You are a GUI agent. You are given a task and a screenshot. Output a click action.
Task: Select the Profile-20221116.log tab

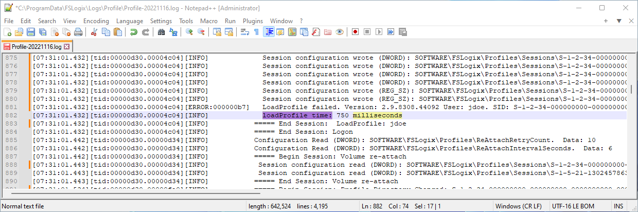(37, 46)
